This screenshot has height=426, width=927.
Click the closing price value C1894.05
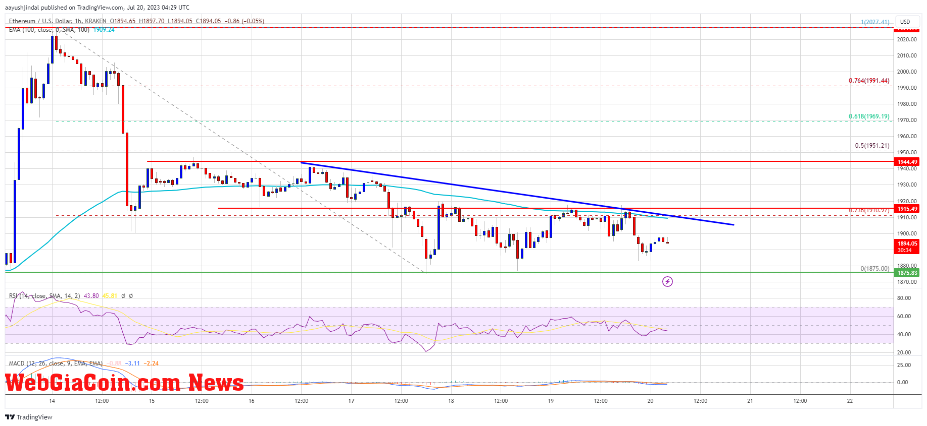coord(208,21)
